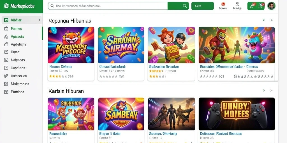
Task: Expand the Kibbar sidebar chevron
Action: coord(39,20)
